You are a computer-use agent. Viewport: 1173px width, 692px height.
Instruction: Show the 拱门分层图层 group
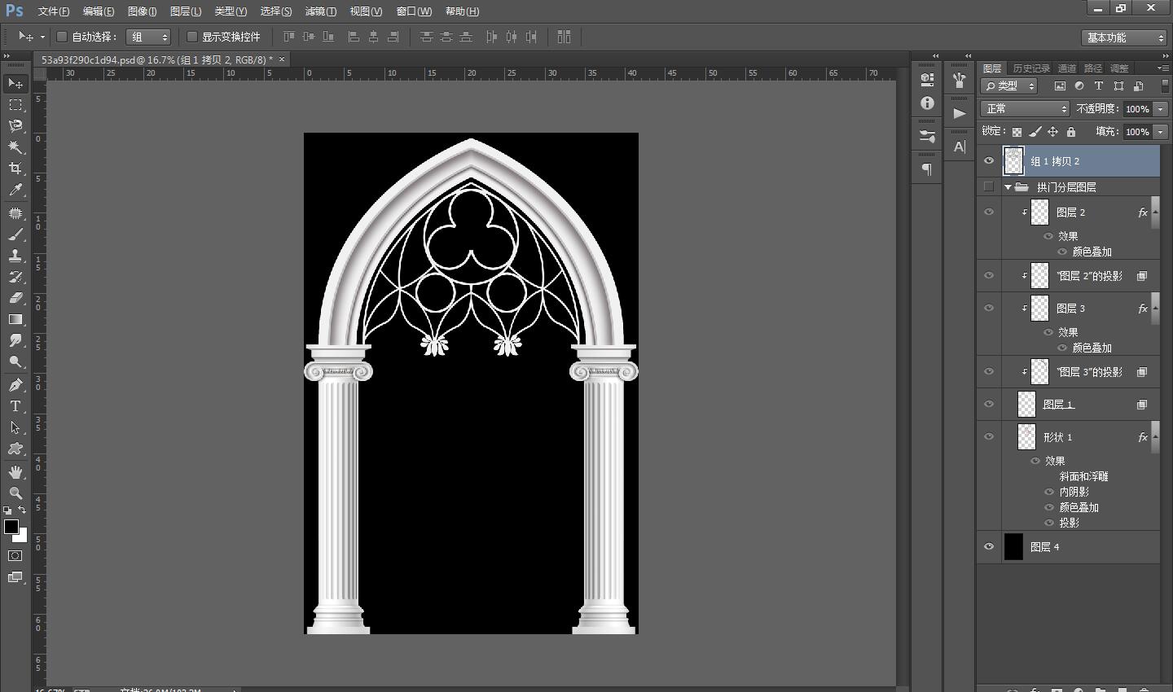pyautogui.click(x=989, y=187)
